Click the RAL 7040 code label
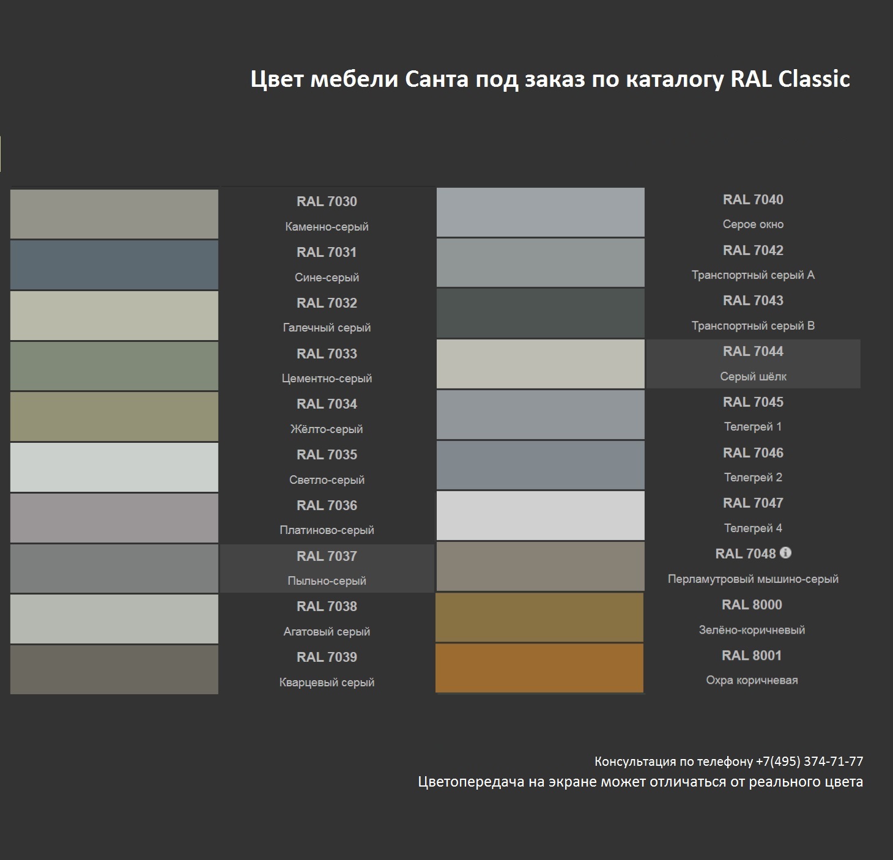 (x=753, y=199)
